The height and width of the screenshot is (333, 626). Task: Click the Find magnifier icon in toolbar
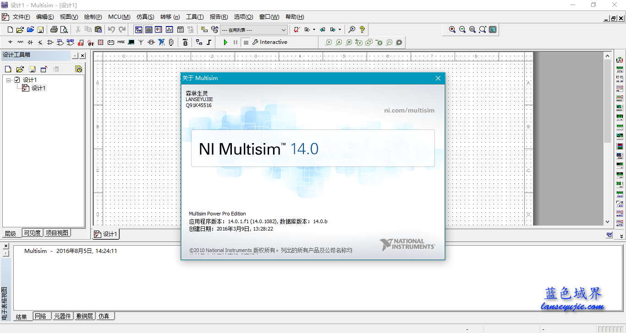tap(351, 30)
